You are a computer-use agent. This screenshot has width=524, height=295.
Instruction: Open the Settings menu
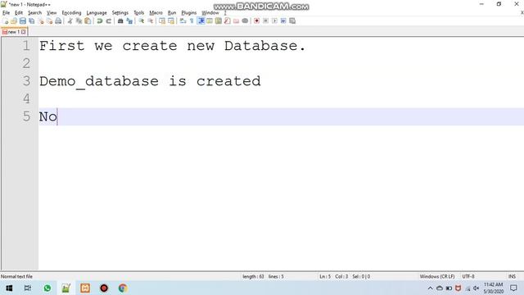120,13
